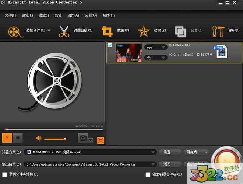Click the 合并(M) label
Screen dimensions: 243x184
(197, 30)
